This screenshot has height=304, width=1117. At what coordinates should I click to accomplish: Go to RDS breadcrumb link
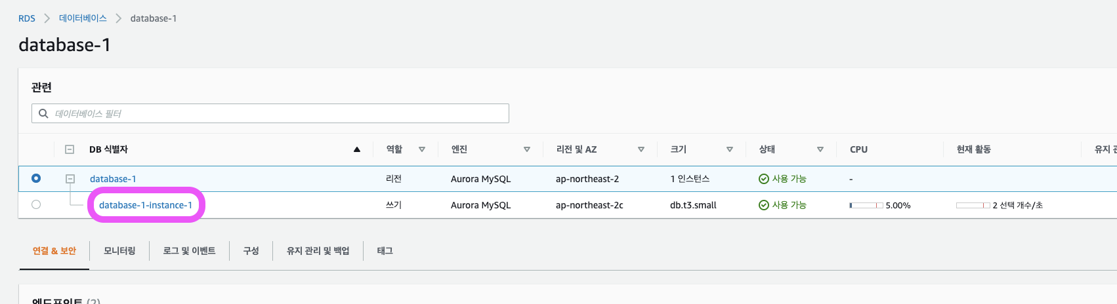27,18
